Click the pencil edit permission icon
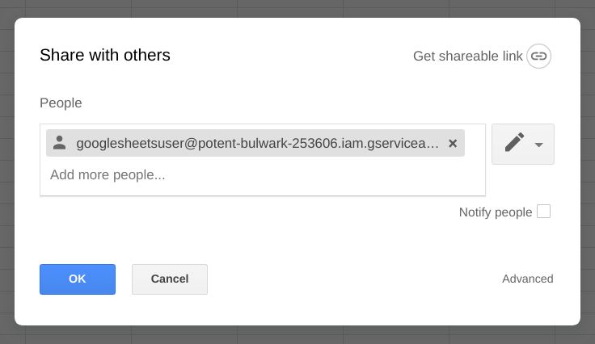Image resolution: width=595 pixels, height=344 pixels. [514, 144]
